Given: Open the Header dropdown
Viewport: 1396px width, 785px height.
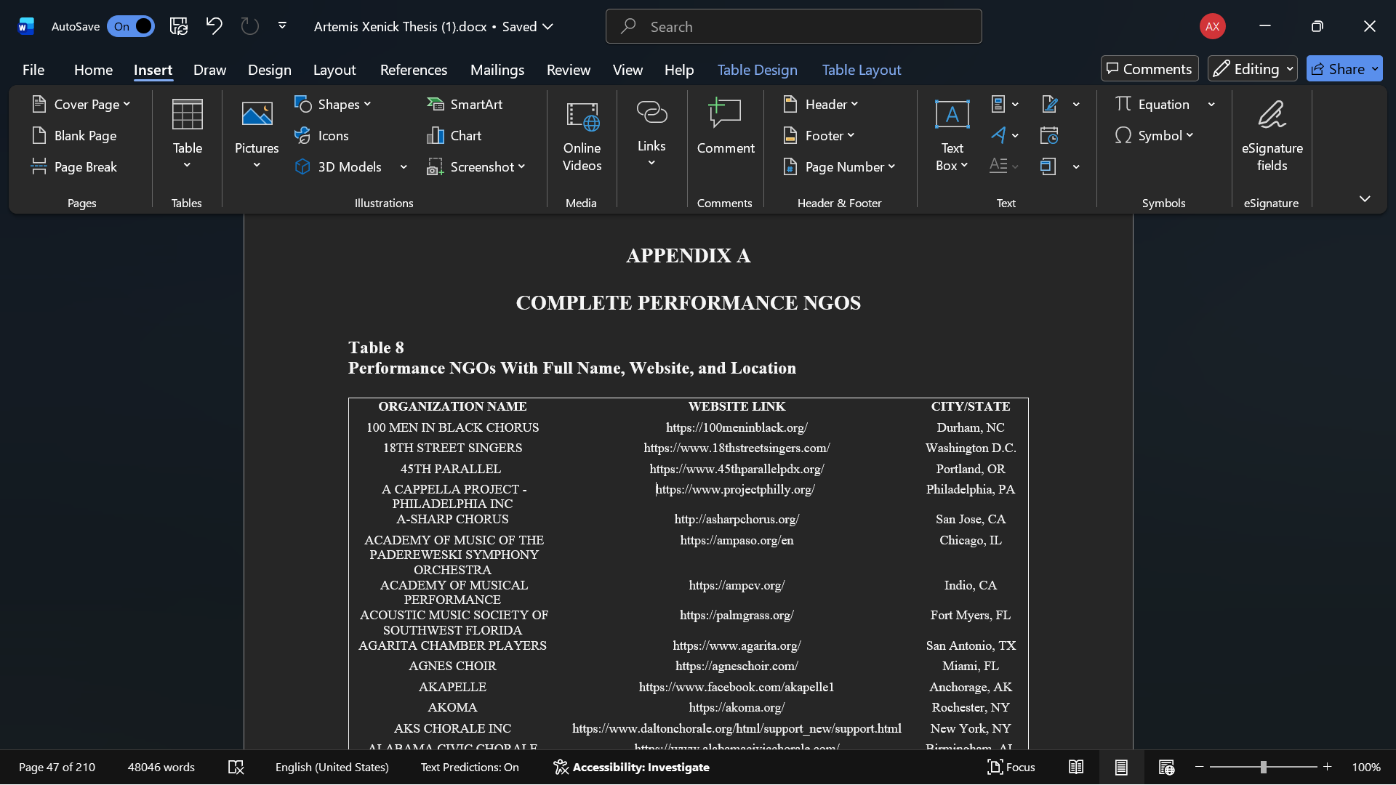Looking at the screenshot, I should pyautogui.click(x=821, y=105).
